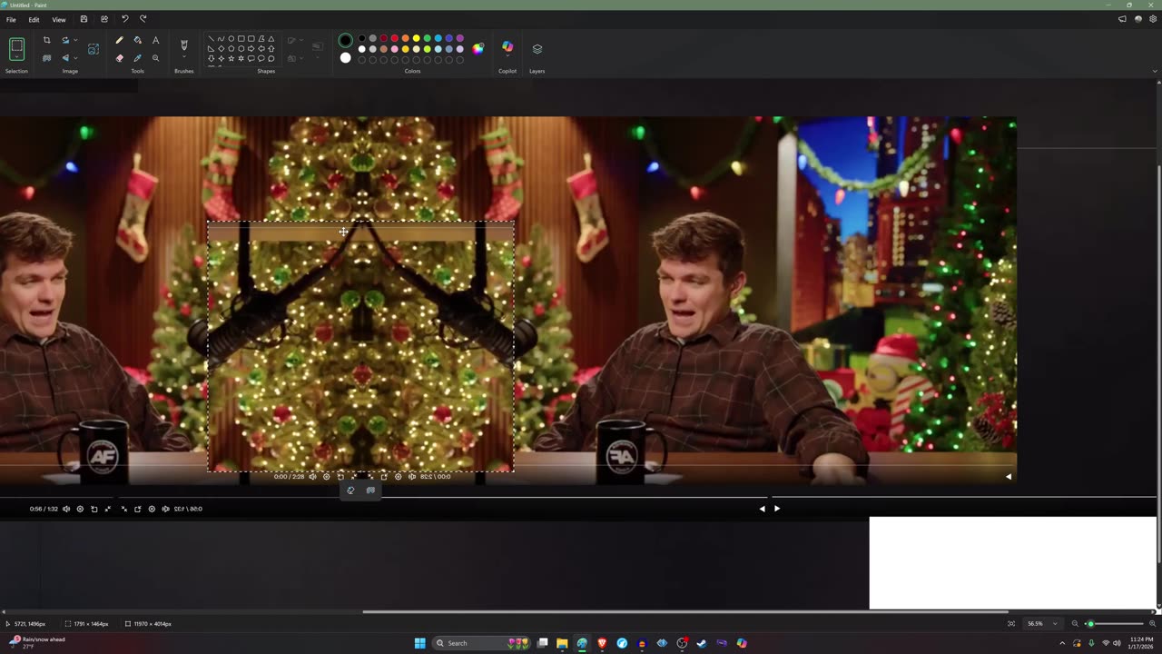Select the Text tool
This screenshot has width=1162, height=654.
155,40
